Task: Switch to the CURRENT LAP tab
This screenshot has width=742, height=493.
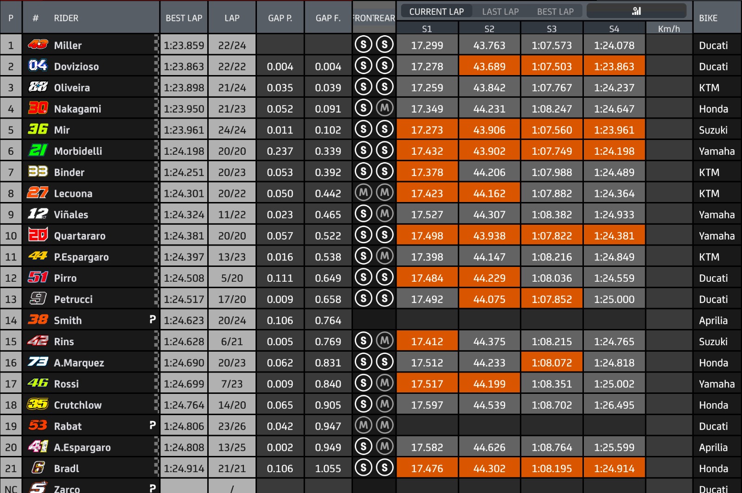Action: click(436, 12)
